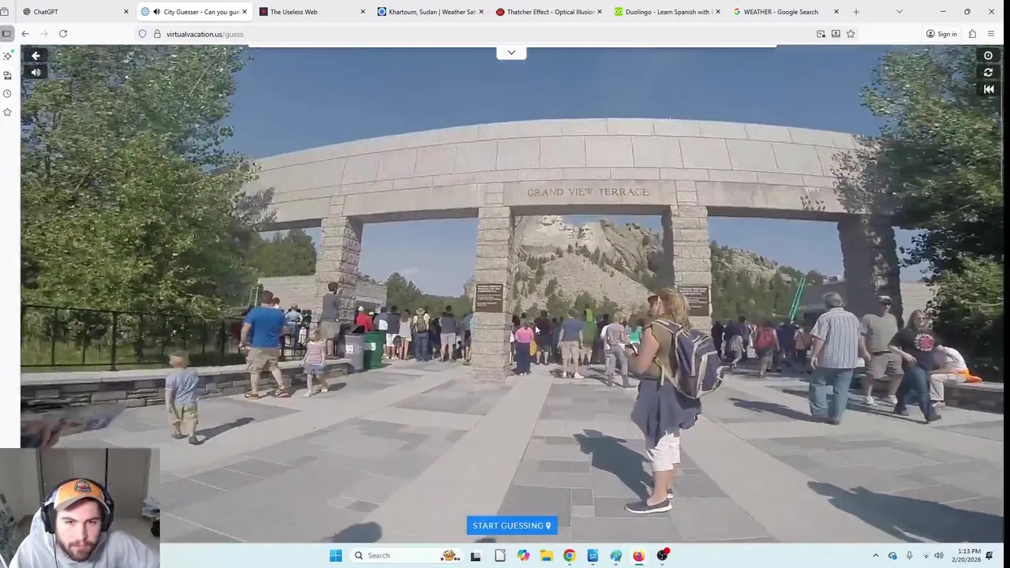Click the Sign in button
The width and height of the screenshot is (1010, 568).
941,34
